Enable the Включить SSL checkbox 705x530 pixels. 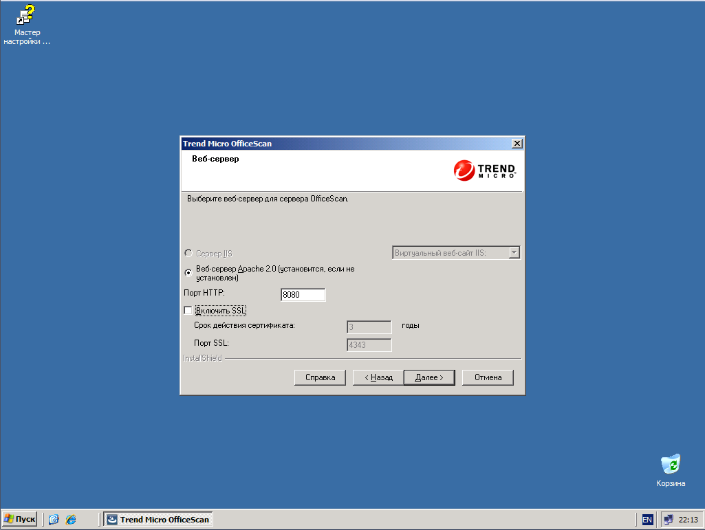tap(188, 311)
